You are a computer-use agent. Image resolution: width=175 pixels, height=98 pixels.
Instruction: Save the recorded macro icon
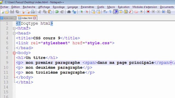click(x=169, y=12)
